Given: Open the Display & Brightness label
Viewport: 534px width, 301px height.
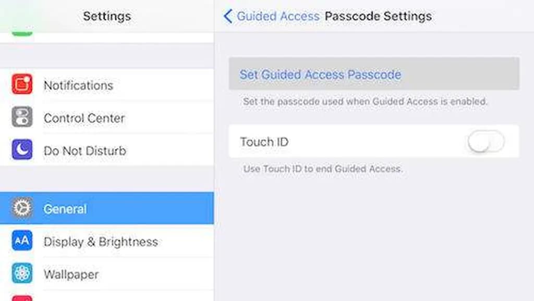Looking at the screenshot, I should (x=101, y=242).
